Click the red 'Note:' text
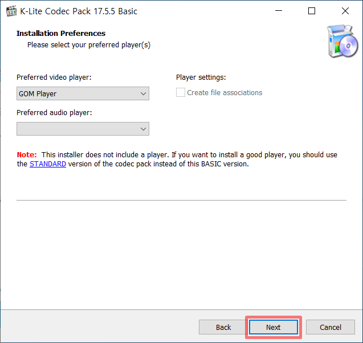 27,154
